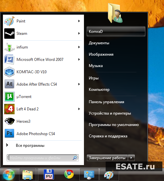This screenshot has height=181, width=164.
Task: Click the Завершение работы button
Action: (x=107, y=158)
